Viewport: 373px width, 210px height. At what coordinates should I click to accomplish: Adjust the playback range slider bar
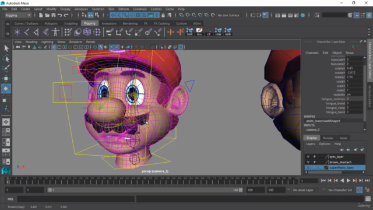pyautogui.click(x=145, y=190)
